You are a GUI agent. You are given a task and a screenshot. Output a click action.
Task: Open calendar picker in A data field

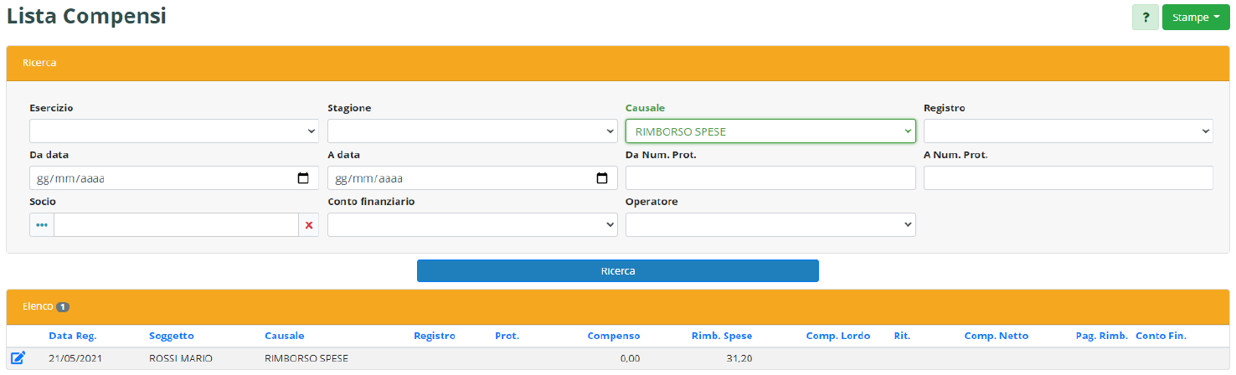click(601, 178)
